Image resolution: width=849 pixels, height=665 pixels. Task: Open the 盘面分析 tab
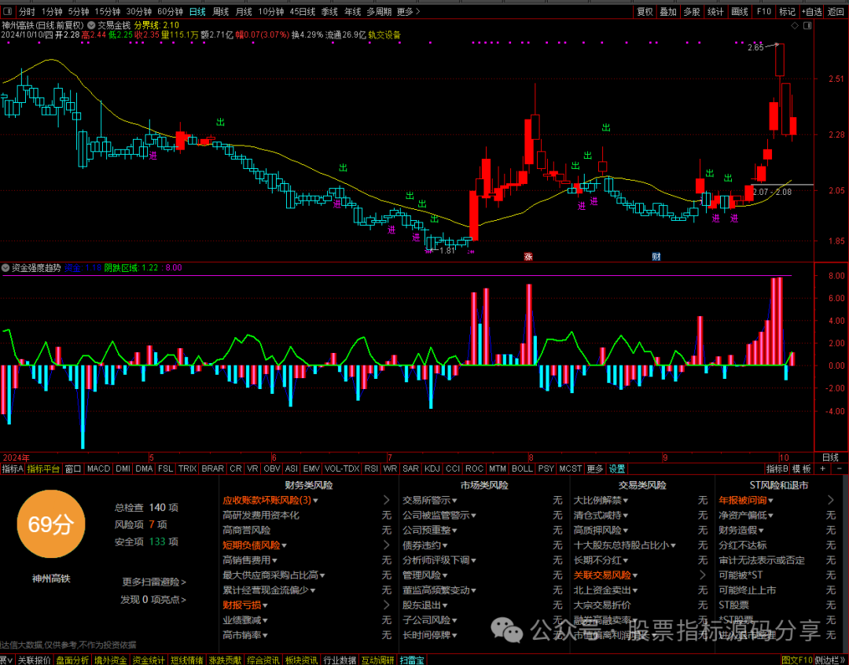pos(72,660)
